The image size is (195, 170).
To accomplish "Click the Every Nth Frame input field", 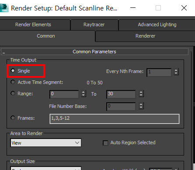I will tap(159, 72).
